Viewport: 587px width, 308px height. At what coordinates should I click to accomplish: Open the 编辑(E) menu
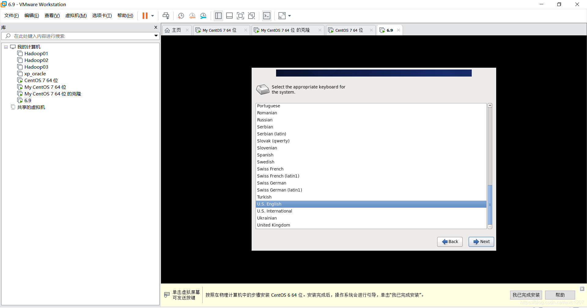pyautogui.click(x=32, y=16)
